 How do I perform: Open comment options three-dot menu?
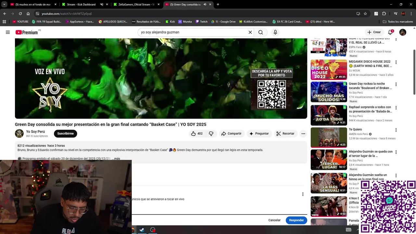(x=303, y=194)
